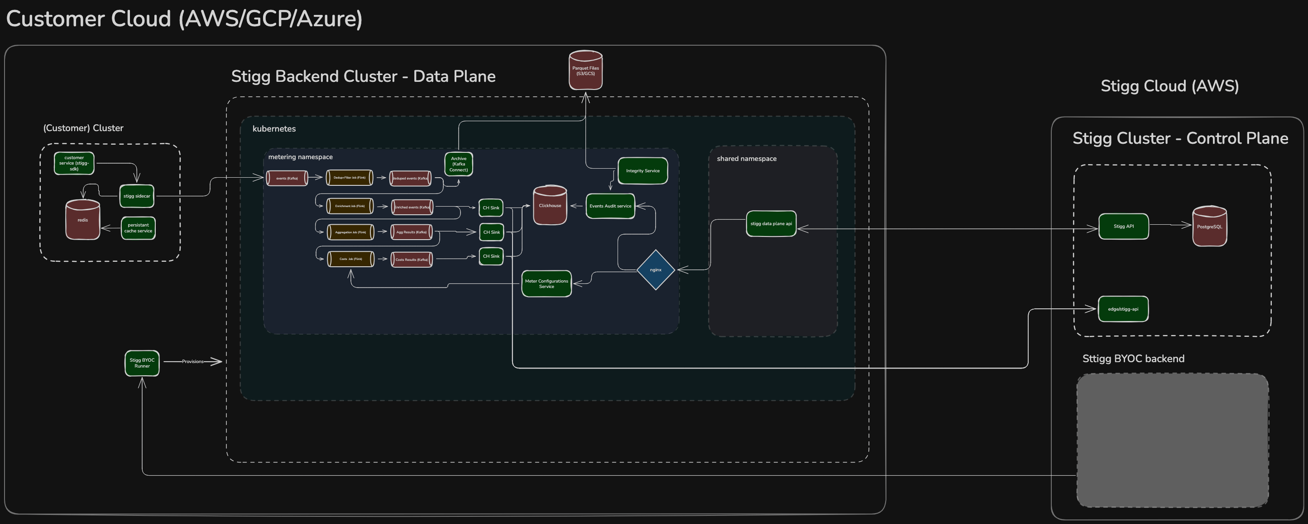Click the stigg sidecar node
This screenshot has width=1308, height=524.
click(137, 196)
